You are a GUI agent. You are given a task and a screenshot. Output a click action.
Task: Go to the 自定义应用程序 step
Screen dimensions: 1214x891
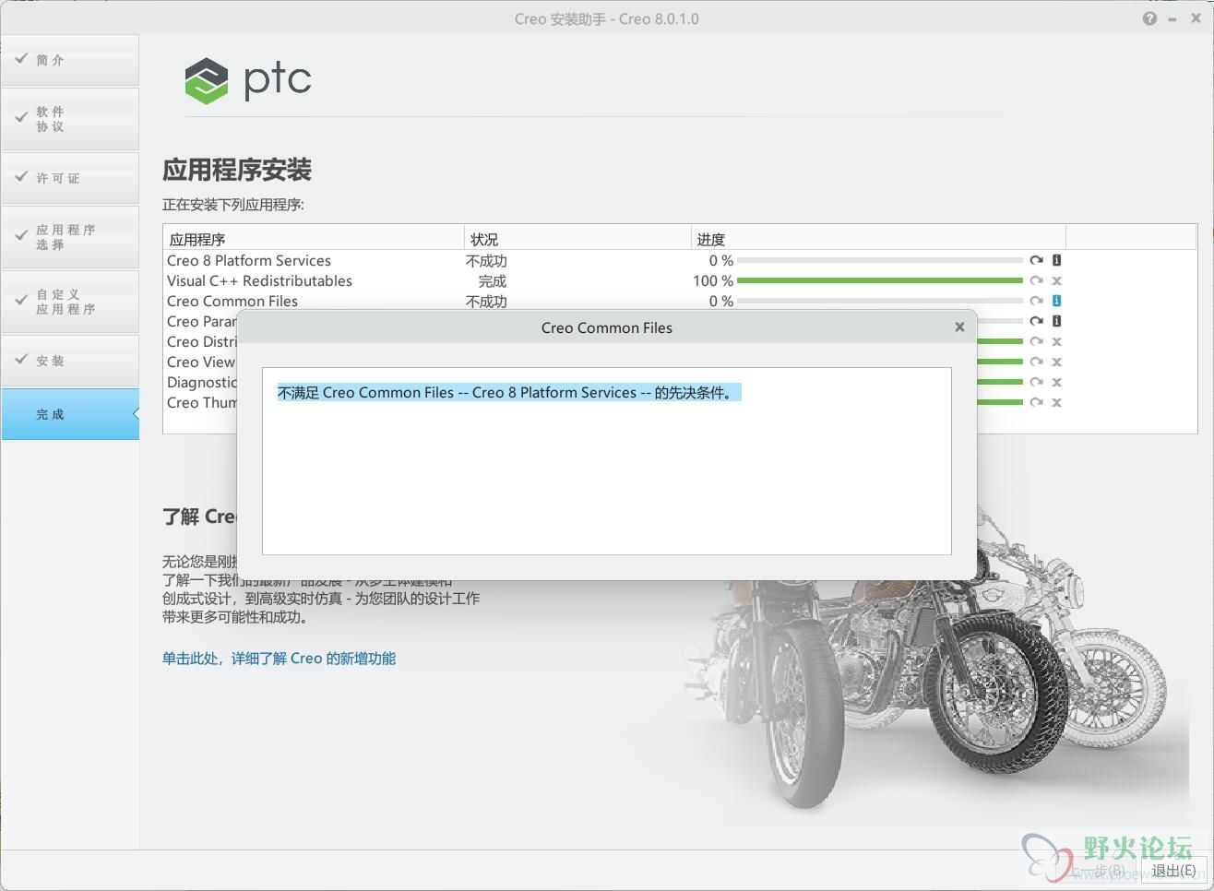(x=70, y=302)
